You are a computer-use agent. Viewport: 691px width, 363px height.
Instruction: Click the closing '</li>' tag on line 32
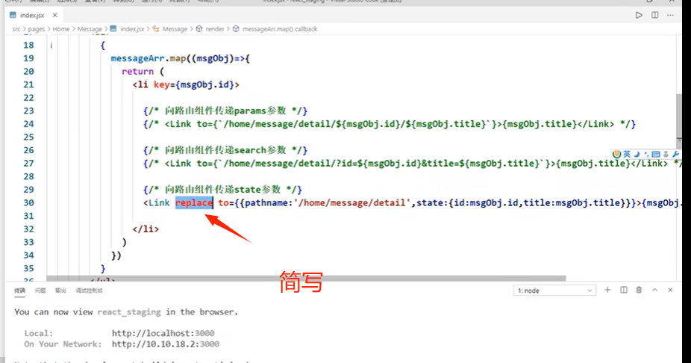point(146,229)
